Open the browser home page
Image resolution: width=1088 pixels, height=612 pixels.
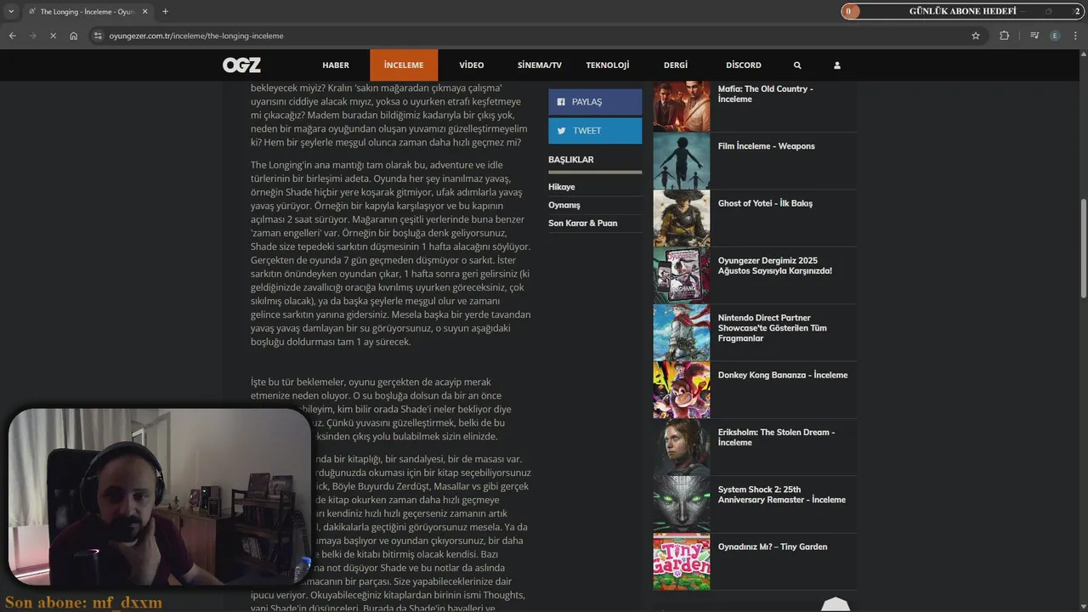coord(73,36)
